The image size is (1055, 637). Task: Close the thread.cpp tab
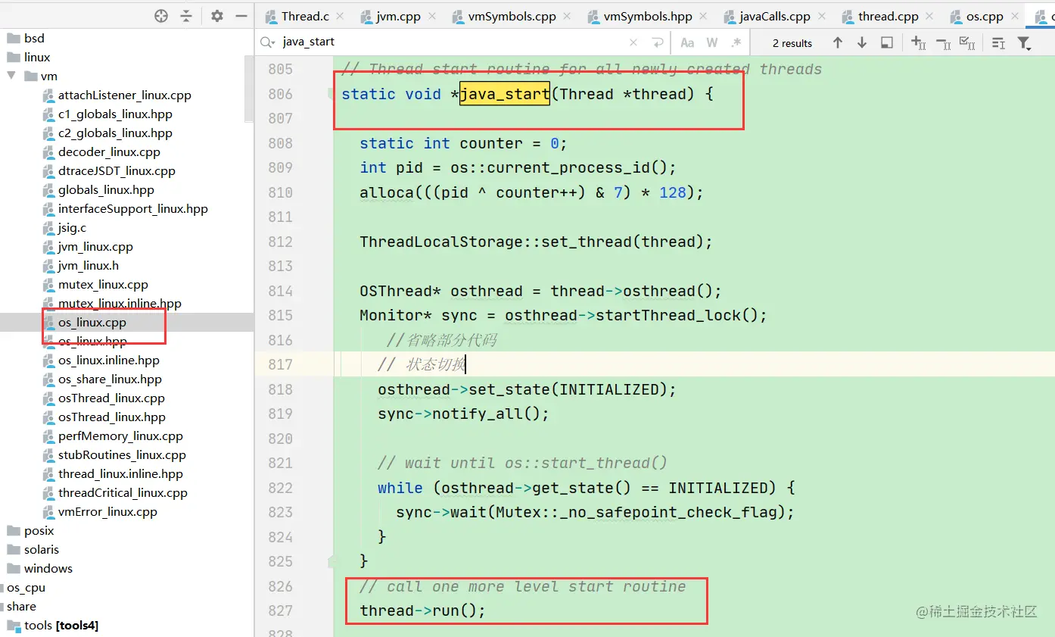coord(930,16)
